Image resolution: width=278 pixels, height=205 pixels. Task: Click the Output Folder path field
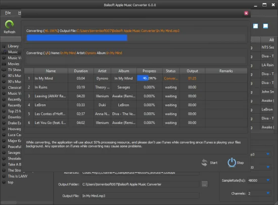[x=140, y=184]
